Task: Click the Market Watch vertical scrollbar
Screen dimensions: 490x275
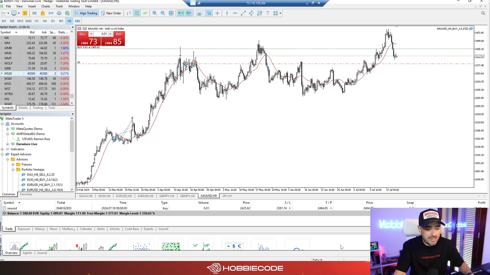Action: click(72, 67)
